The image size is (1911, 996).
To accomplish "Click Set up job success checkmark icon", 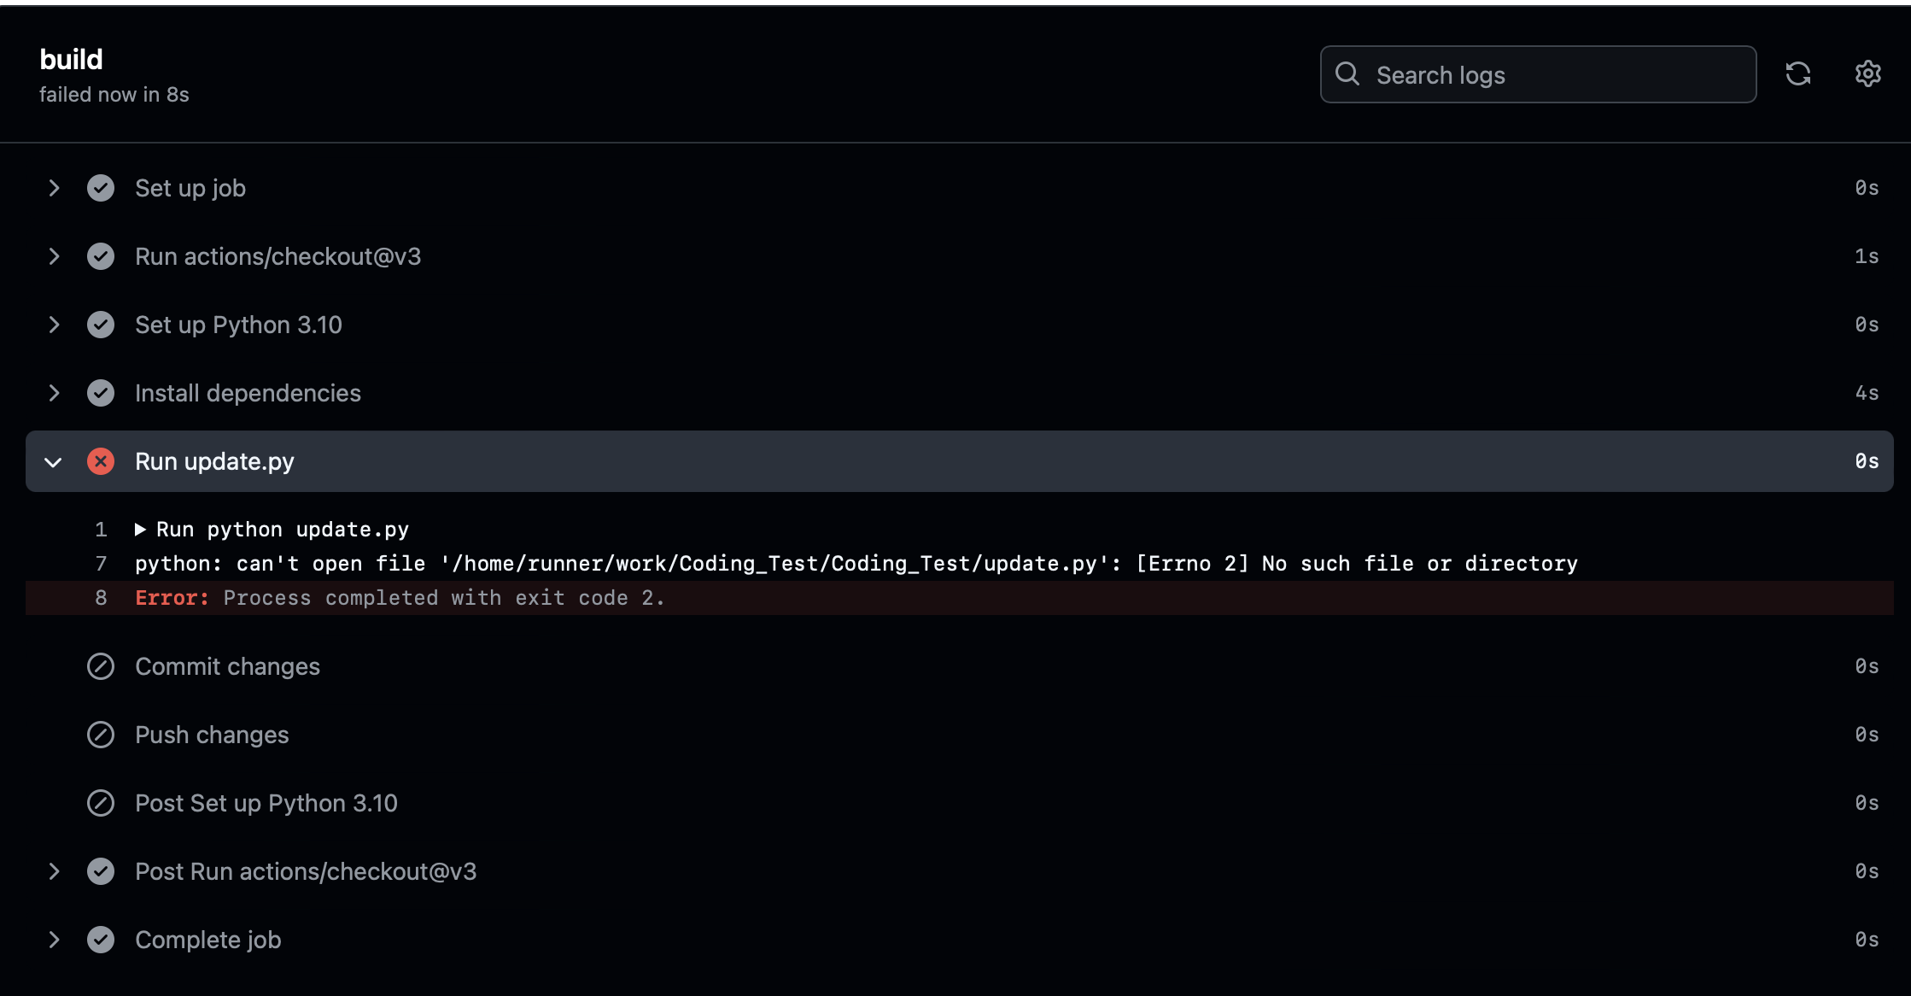I will point(101,188).
